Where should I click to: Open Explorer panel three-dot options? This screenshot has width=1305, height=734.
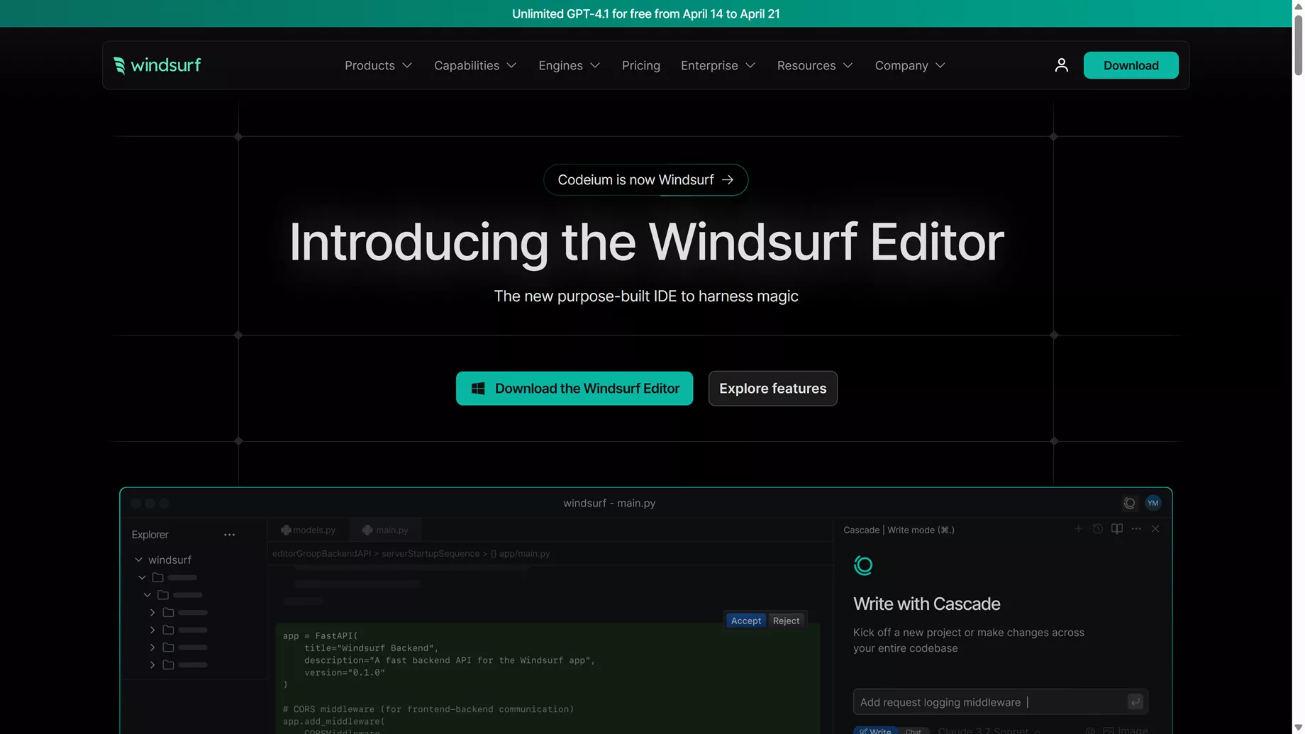tap(229, 535)
